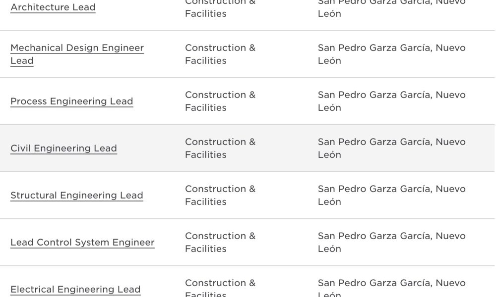496x297 pixels.
Task: Click Construction & Facilities in highlighted Civil Engineering row
Action: (x=220, y=148)
